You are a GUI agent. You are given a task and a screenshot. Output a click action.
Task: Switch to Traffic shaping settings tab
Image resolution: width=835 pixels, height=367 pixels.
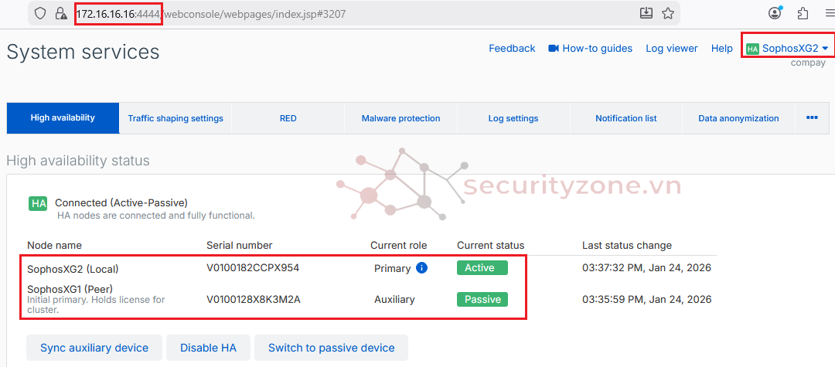tap(176, 118)
